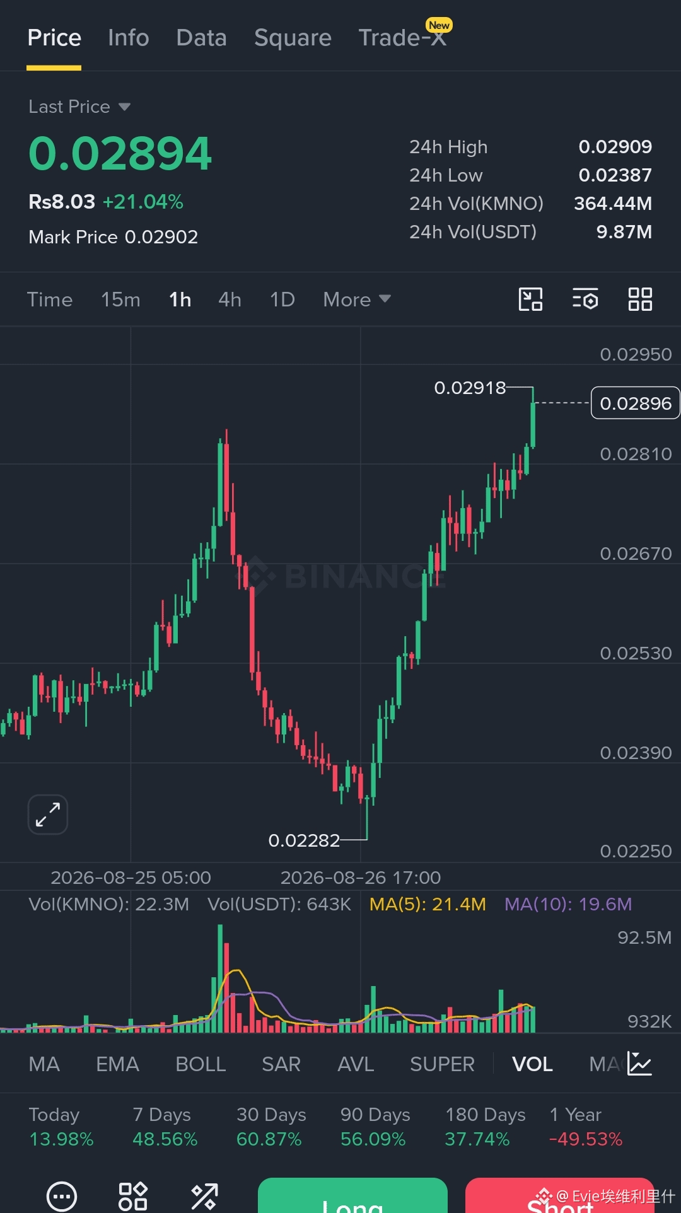Tap the 180 Days 37.74% performance
This screenshot has width=681, height=1213.
pos(485,1127)
